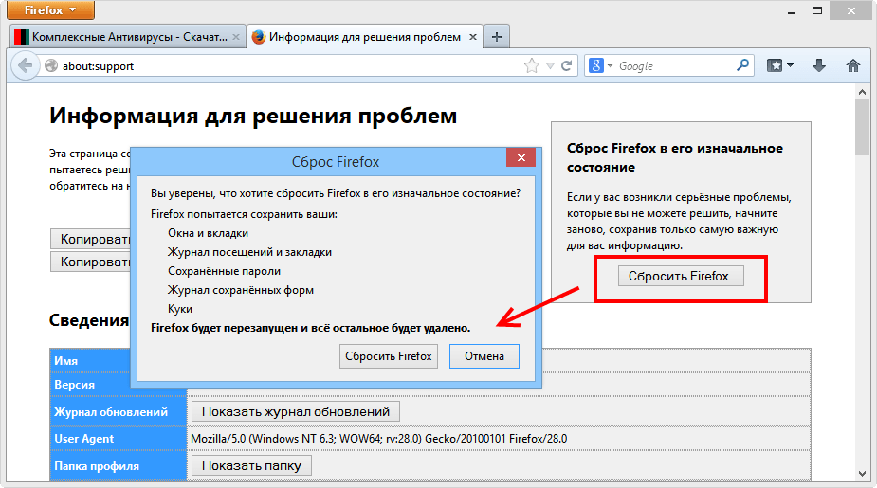Click the 'Сброс Firefox в его изначальное состояние' heading
This screenshot has height=488, width=877.
(x=675, y=157)
